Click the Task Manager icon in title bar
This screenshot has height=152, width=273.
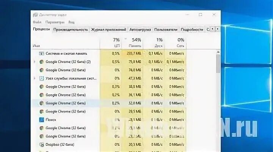coord(35,15)
